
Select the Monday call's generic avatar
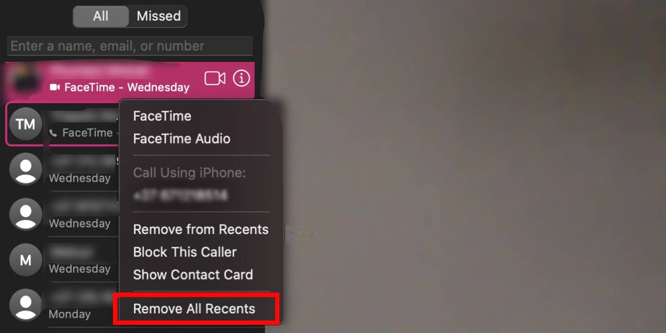coord(26,305)
